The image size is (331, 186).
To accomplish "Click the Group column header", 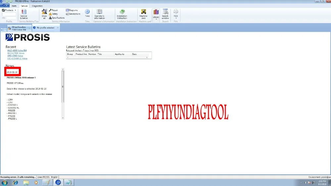I will click(71, 54).
